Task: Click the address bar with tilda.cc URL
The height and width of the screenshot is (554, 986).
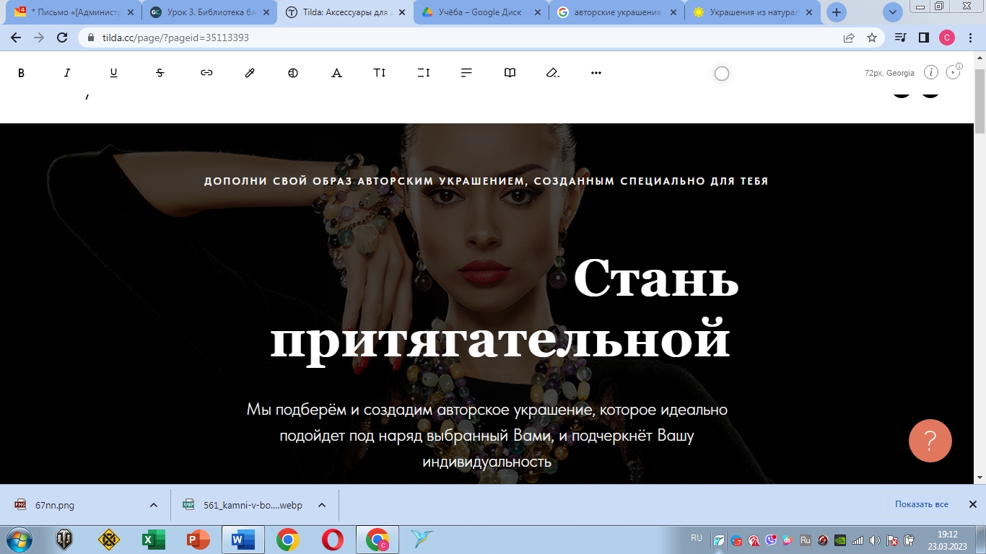Action: point(462,38)
